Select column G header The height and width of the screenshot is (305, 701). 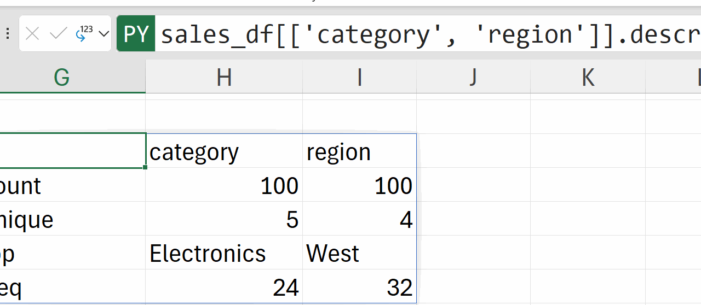[62, 78]
